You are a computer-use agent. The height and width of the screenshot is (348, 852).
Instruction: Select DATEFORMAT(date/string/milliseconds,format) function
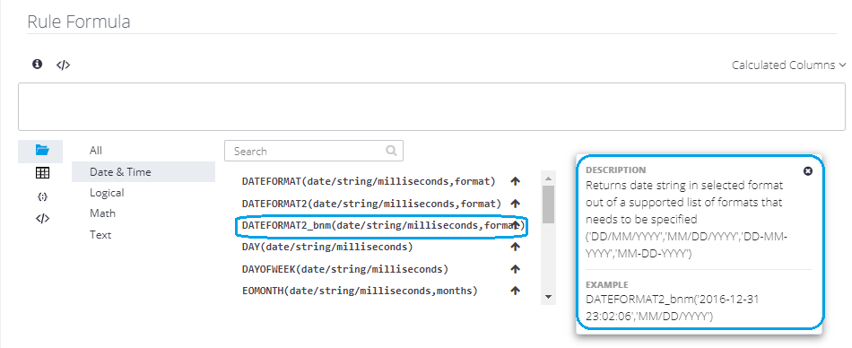coord(369,181)
